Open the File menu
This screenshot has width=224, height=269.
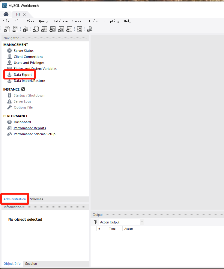pyautogui.click(x=6, y=21)
